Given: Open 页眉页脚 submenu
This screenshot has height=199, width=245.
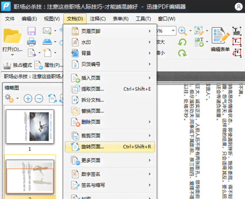Looking at the screenshot, I should coord(110,31).
